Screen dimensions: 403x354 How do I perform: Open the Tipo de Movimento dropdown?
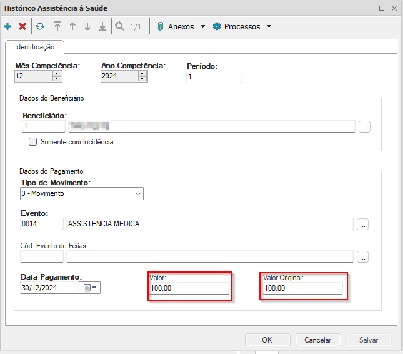[138, 194]
